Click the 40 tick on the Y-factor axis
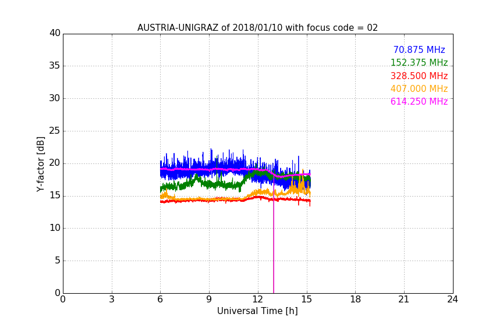 click(x=55, y=33)
